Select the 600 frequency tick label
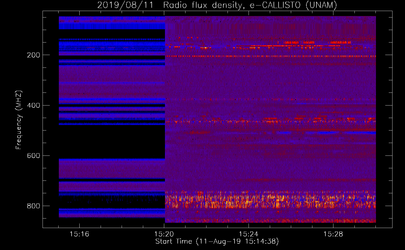 [x=34, y=156]
